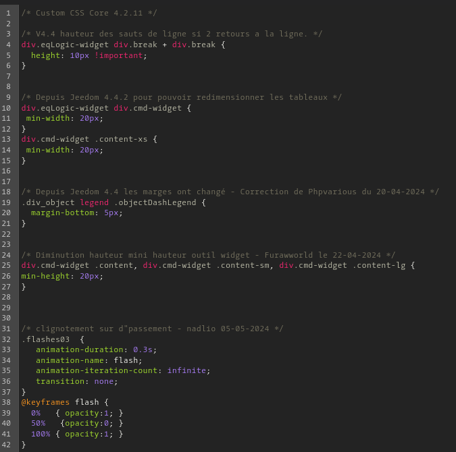456x452 pixels.
Task: Click '.div_object legend .objectDashLegend {' selector
Action: pos(113,202)
